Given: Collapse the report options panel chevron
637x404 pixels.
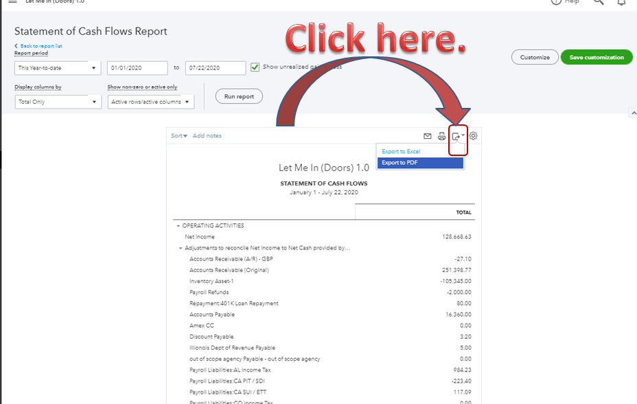Looking at the screenshot, I should point(633,112).
